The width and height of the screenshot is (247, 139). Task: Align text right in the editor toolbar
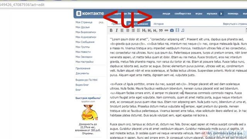pos(133,30)
